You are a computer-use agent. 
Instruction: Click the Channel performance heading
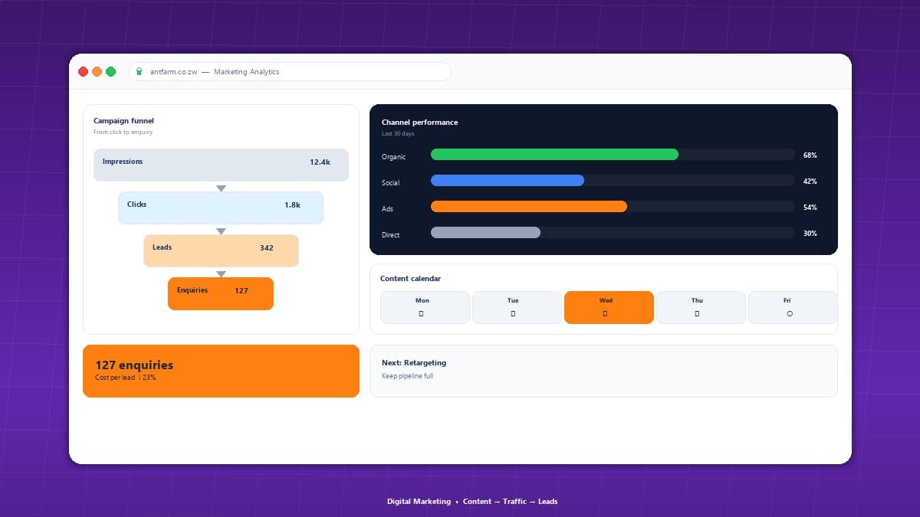click(x=420, y=123)
